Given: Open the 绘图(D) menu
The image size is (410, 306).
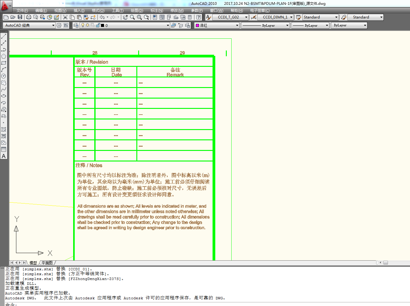Looking at the screenshot, I should pos(137,11).
